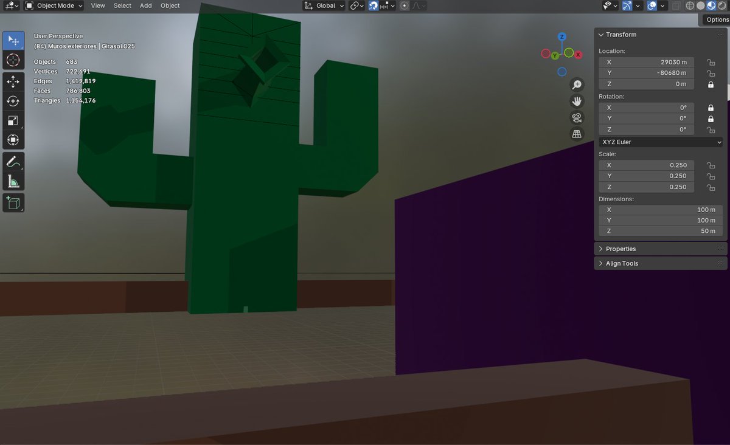Unlock the Rotation X value
This screenshot has height=445, width=730.
pos(710,108)
